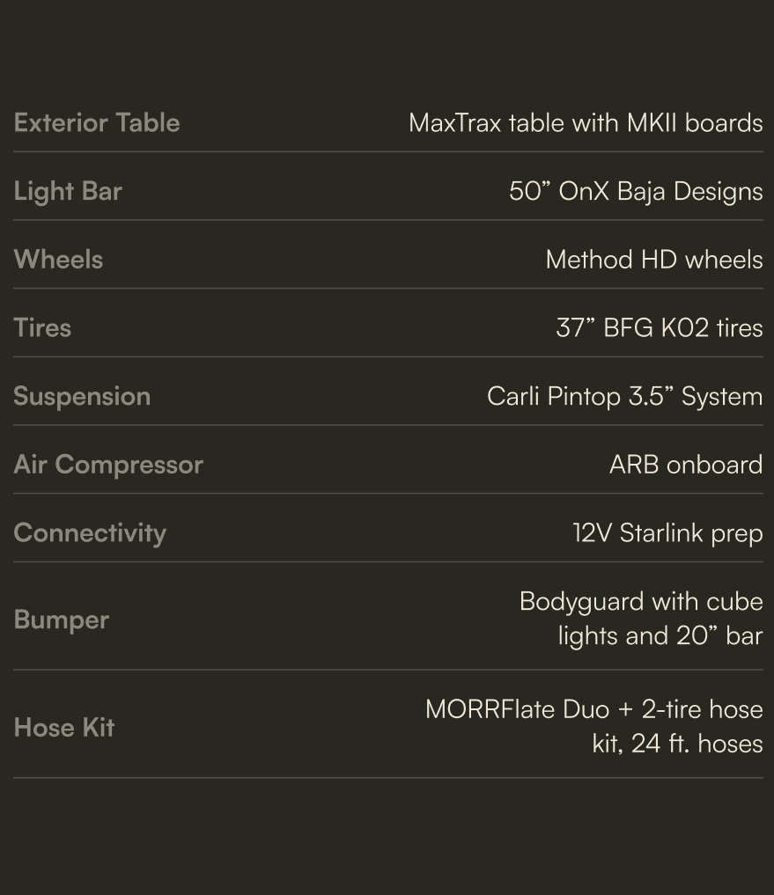The width and height of the screenshot is (774, 895).
Task: Click the divider line under Exterior Table row
Action: pyautogui.click(x=387, y=151)
